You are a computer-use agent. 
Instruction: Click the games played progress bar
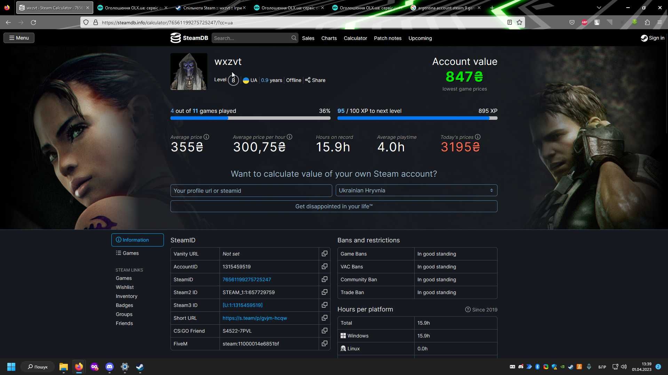point(250,118)
